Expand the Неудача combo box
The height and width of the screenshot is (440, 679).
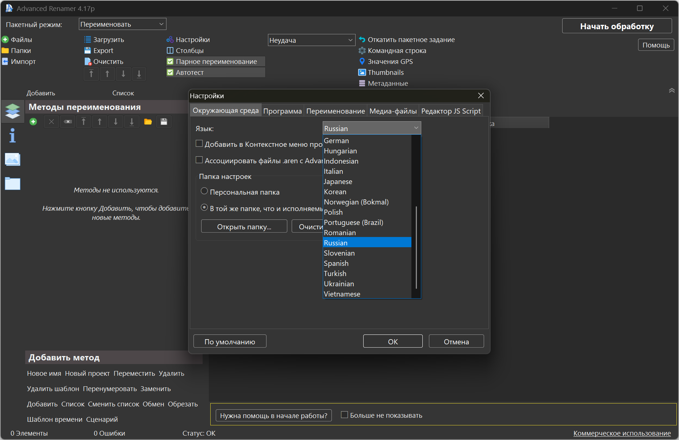pos(311,40)
